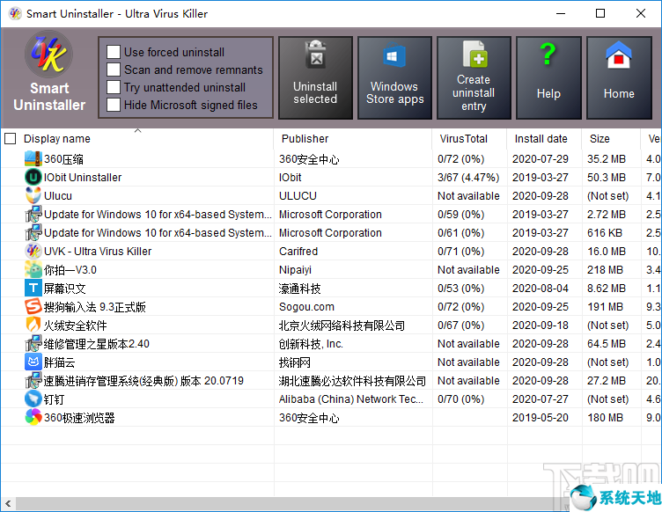
Task: Click the Sogou input method icon
Action: point(33,307)
